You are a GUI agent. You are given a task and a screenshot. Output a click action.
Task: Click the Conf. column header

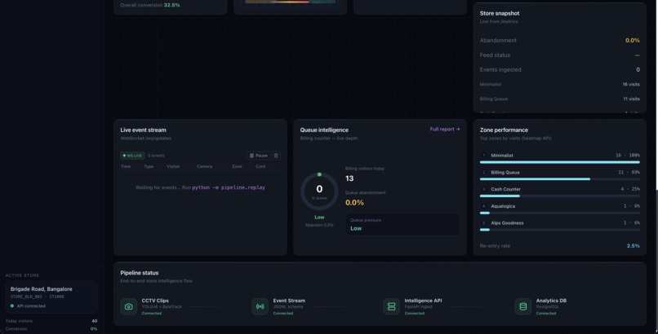[260, 166]
